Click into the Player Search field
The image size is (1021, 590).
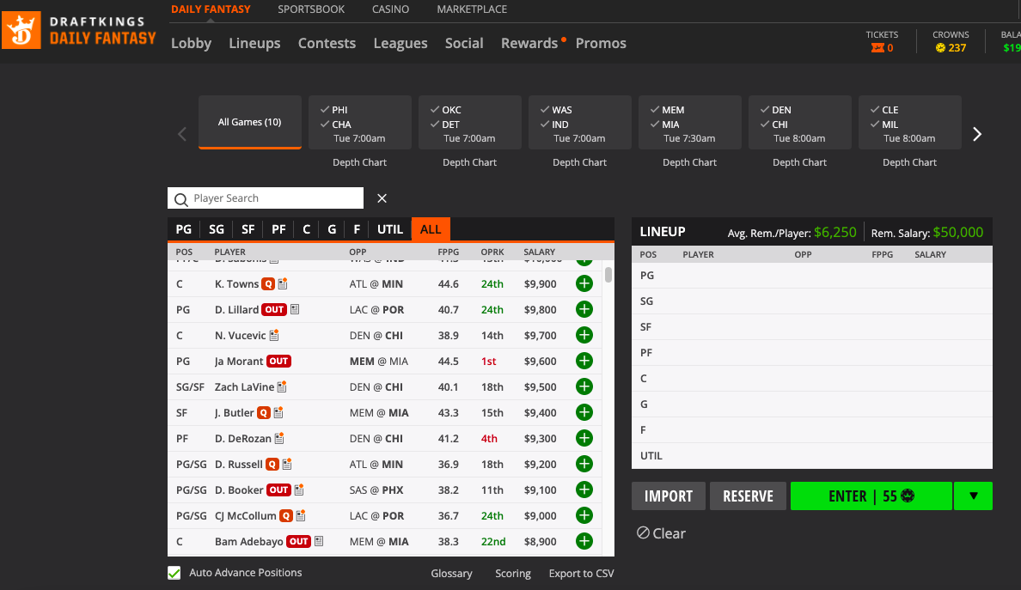pyautogui.click(x=275, y=198)
